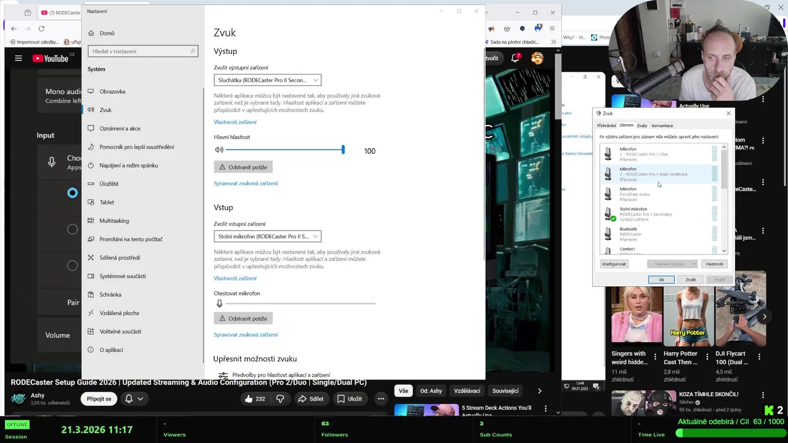Like the video with 232 likes

254,399
